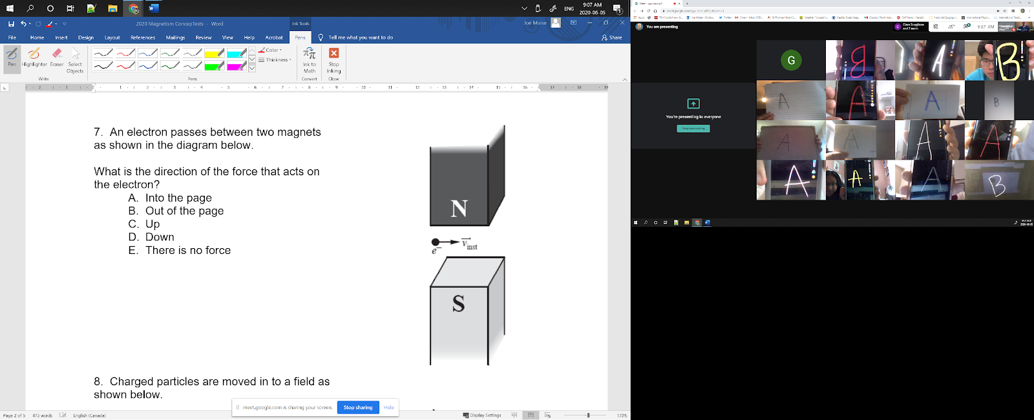The image size is (1034, 420).
Task: Open the Windows Start menu
Action: (10, 8)
